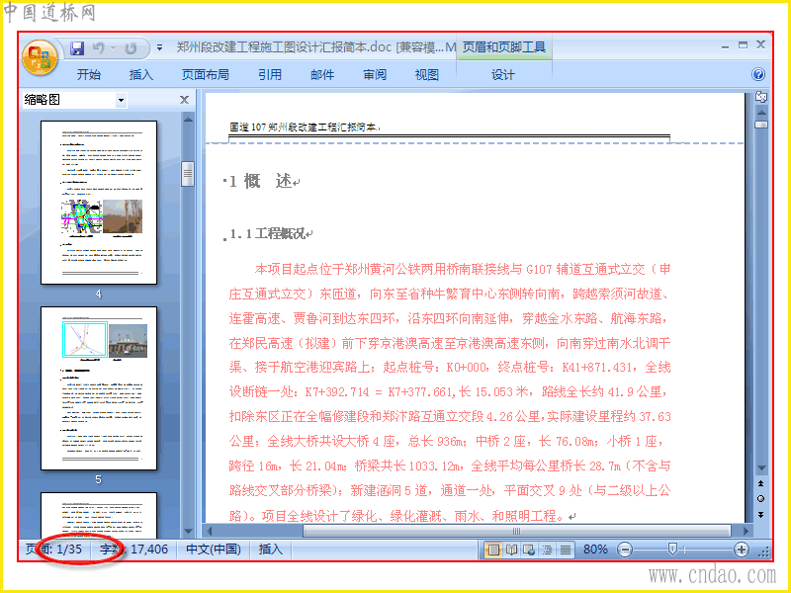This screenshot has height=593, width=791.
Task: Close the thumbnails pane
Action: point(184,100)
